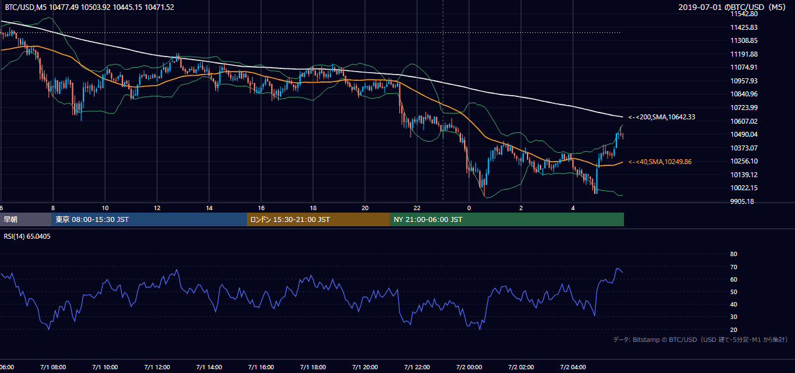This screenshot has width=795, height=373.
Task: Click the 7/1 12:00 time axis label
Action: 157,367
